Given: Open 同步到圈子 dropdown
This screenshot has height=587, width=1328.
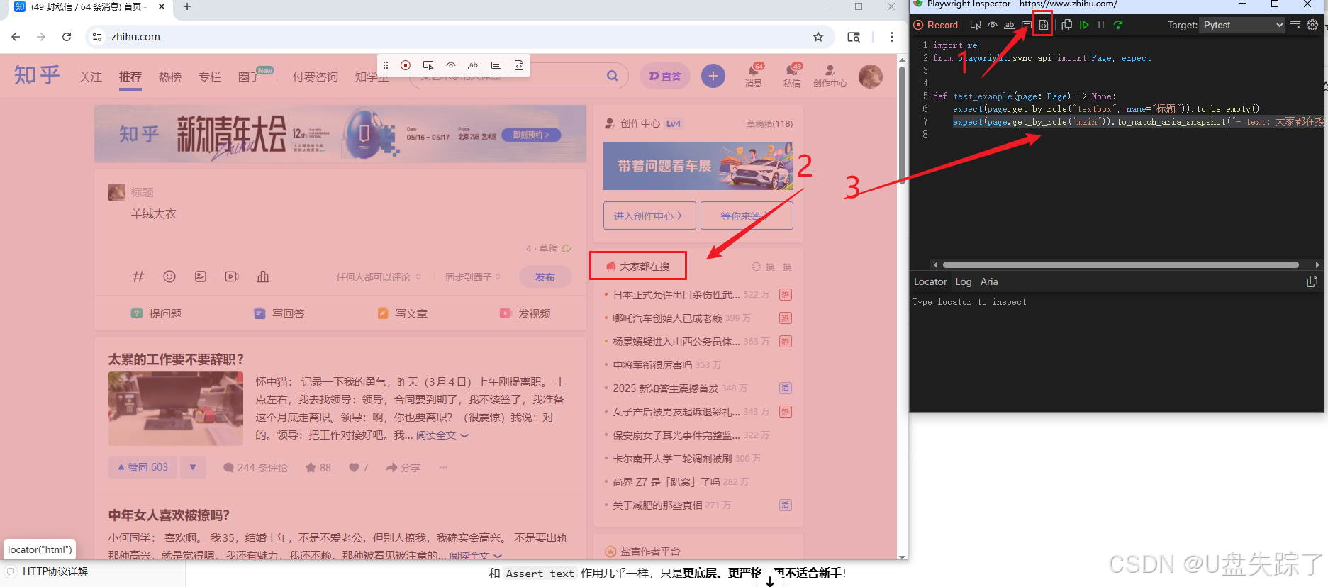Looking at the screenshot, I should tap(473, 277).
